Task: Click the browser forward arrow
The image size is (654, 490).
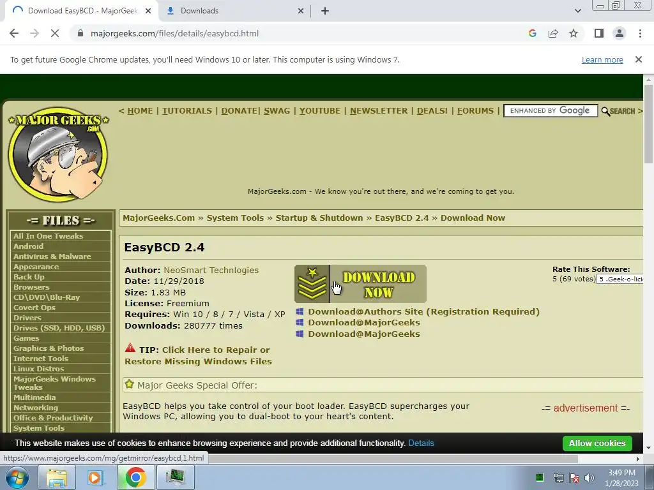Action: pos(34,33)
